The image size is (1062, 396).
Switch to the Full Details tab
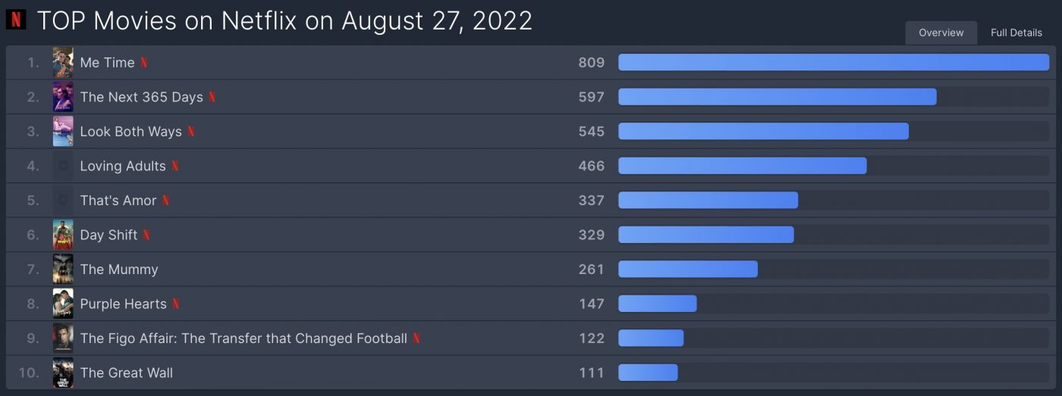pyautogui.click(x=1016, y=33)
